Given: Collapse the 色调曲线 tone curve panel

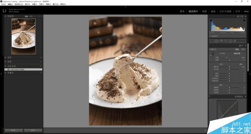Looking at the screenshot, I should click(245, 97).
